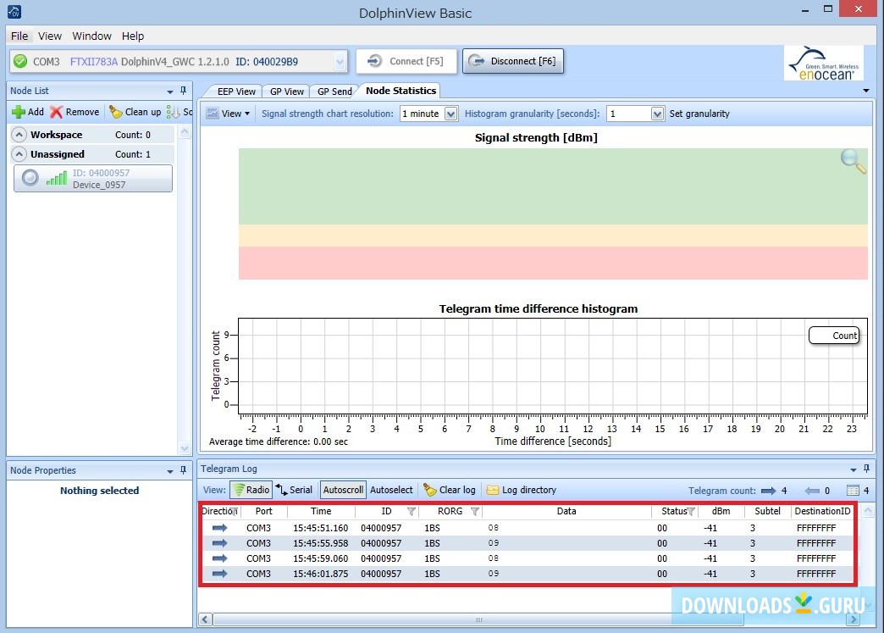Open the Window menu

(91, 36)
